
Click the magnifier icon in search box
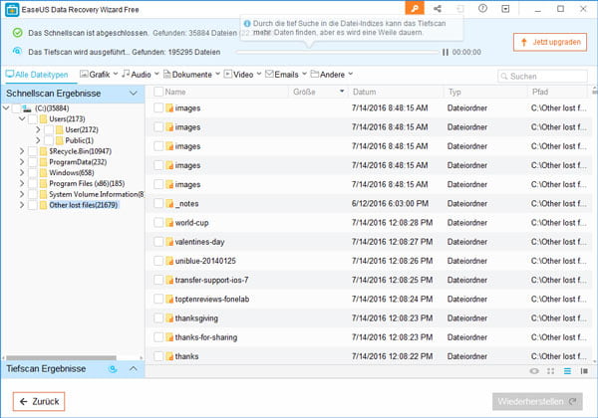coord(504,77)
